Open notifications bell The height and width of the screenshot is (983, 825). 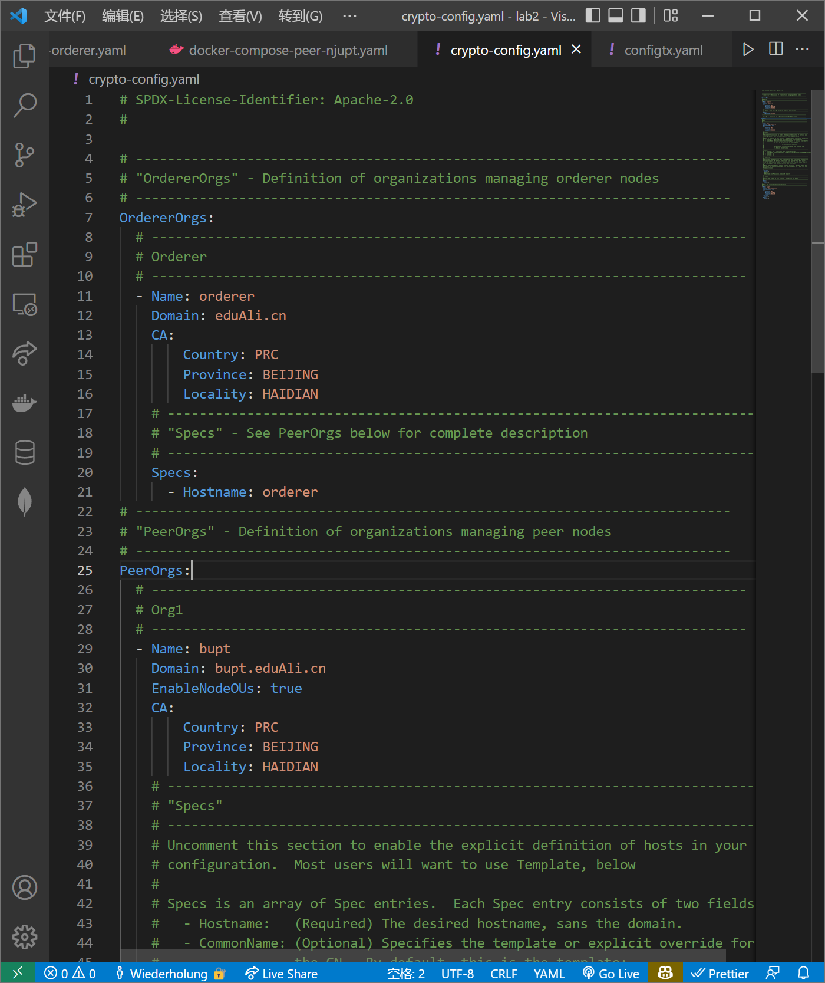[x=803, y=974]
